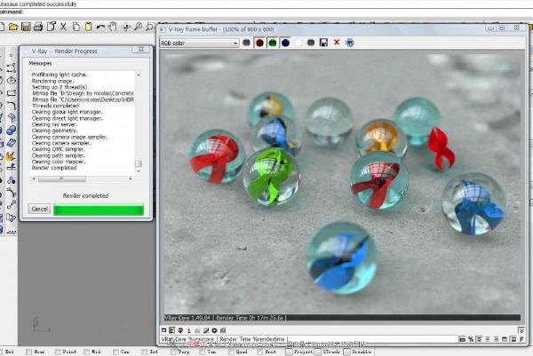Save the model with floppy disk icon
Screen dimensions: 533x356
26,27
